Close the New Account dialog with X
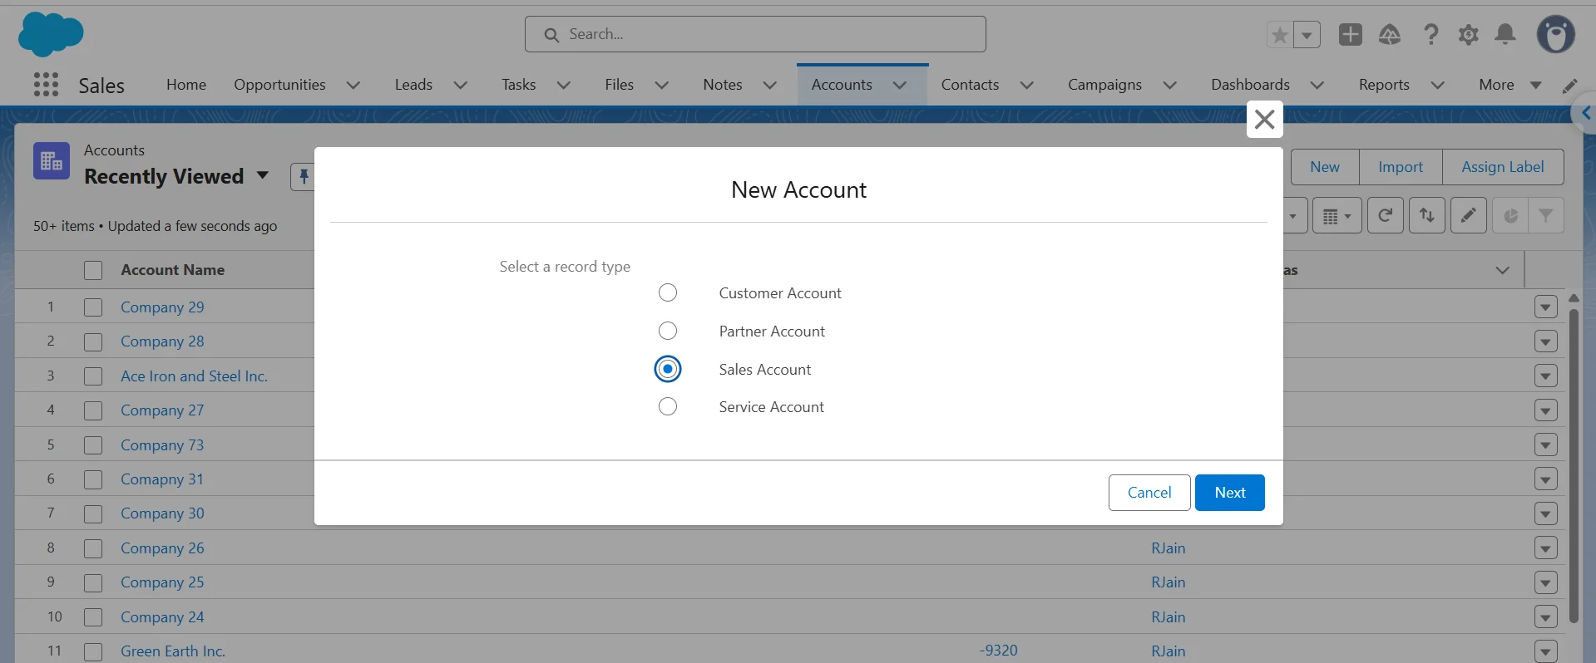This screenshot has height=663, width=1596. (x=1264, y=119)
